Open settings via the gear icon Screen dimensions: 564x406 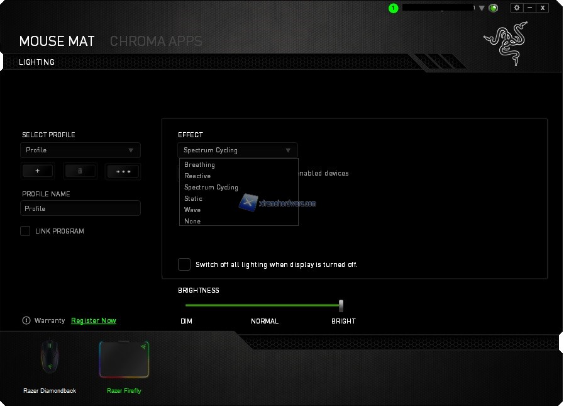[x=517, y=8]
